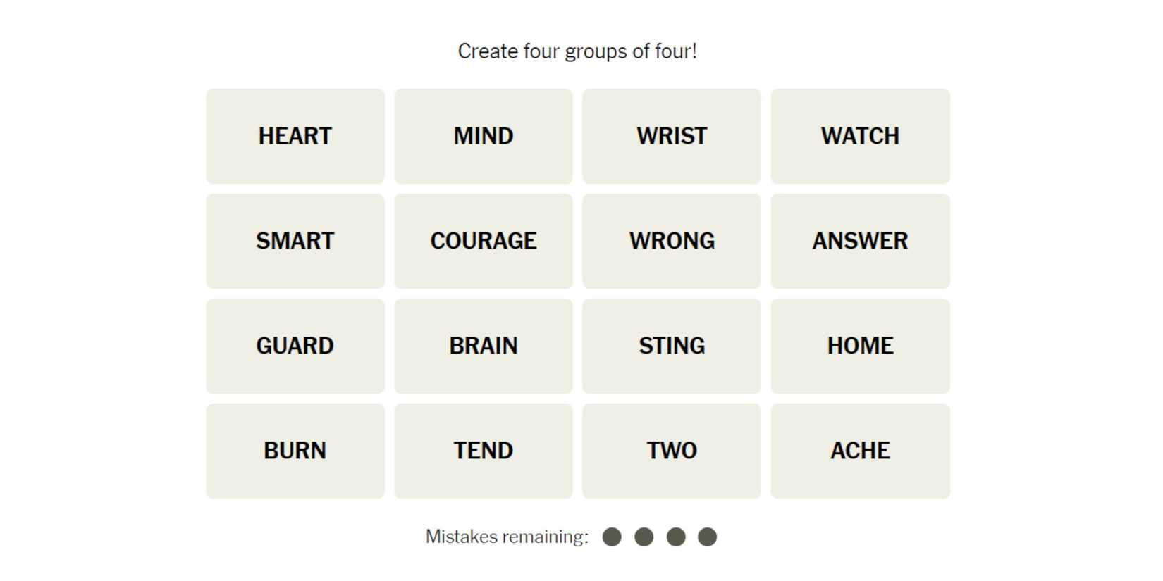Select the BRAIN tile
The height and width of the screenshot is (581, 1163).
pyautogui.click(x=484, y=346)
